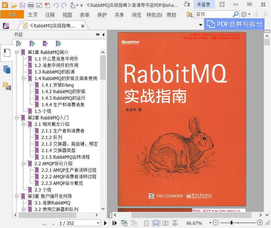Open the Pages thumbnails side panel icon
Image resolution: width=271 pixels, height=228 pixels.
click(x=7, y=69)
